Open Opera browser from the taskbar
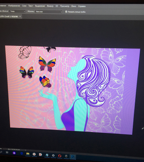The height and width of the screenshot is (162, 144). pyautogui.click(x=60, y=156)
